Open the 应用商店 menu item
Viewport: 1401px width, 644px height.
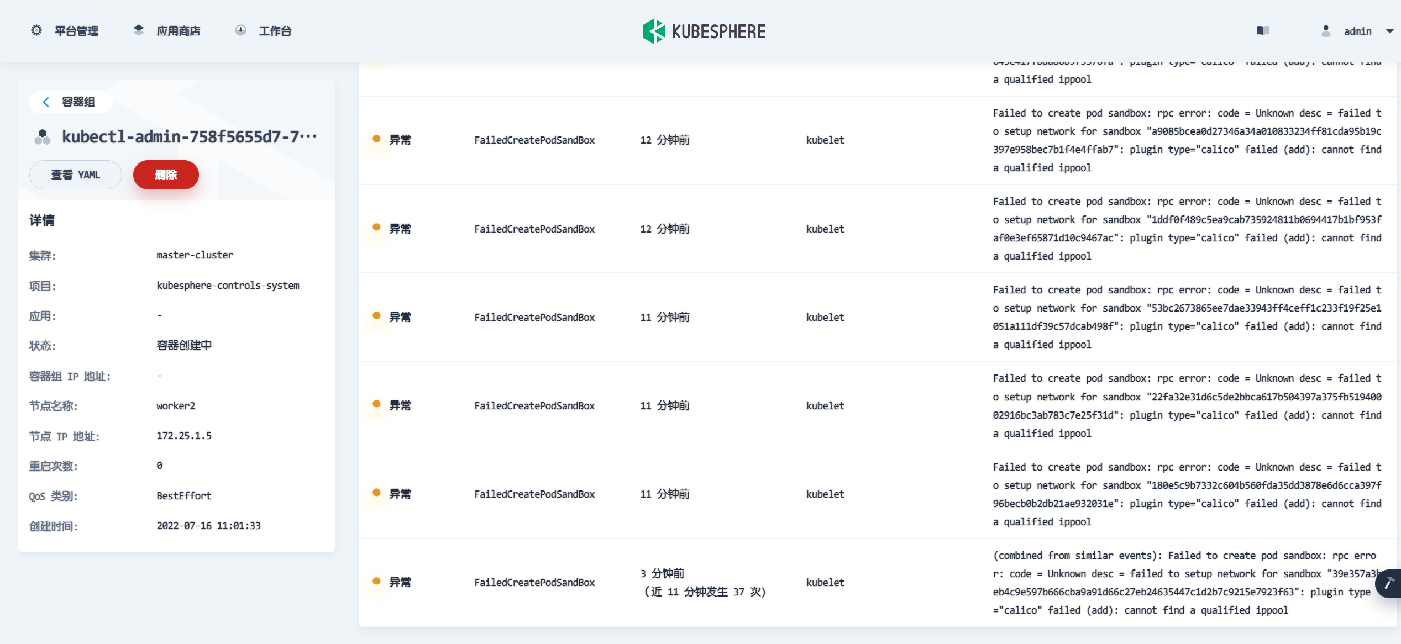pyautogui.click(x=178, y=31)
